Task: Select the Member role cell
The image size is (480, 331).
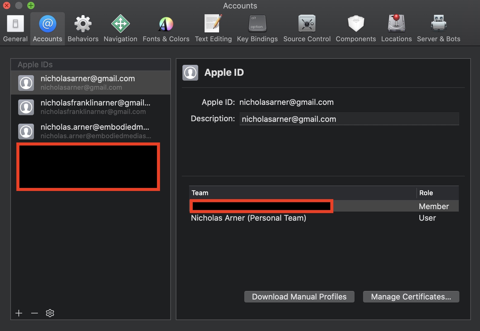Action: click(434, 206)
